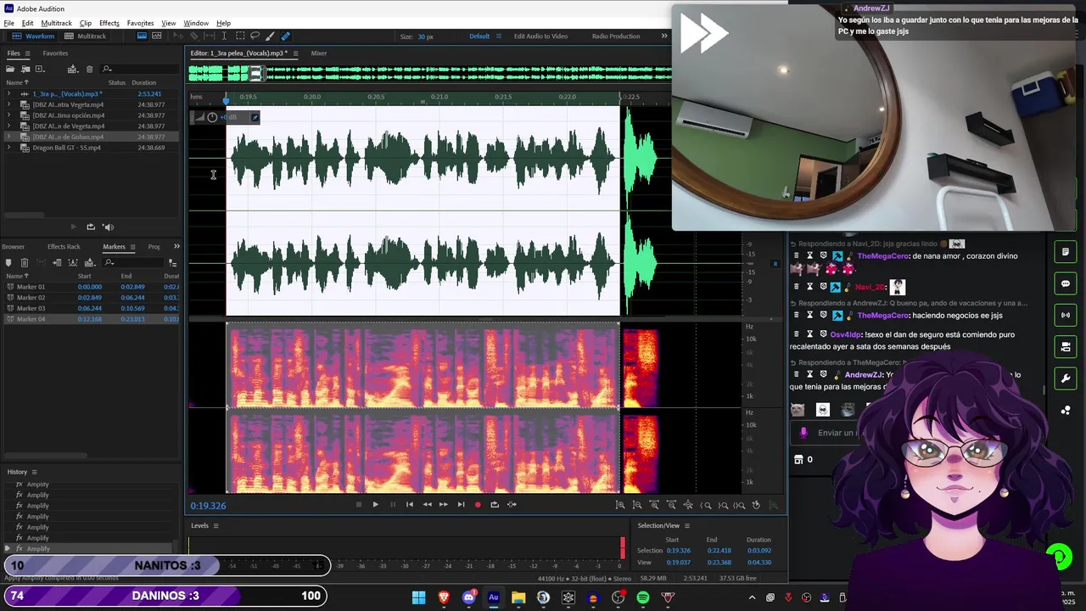1086x611 pixels.
Task: Click Insert into Multitrack icon in Markers panel
Action: click(x=89, y=262)
